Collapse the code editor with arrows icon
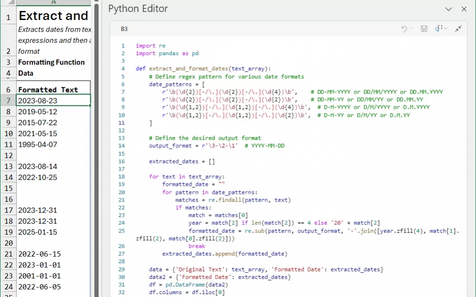This screenshot has height=297, width=476. tap(458, 29)
